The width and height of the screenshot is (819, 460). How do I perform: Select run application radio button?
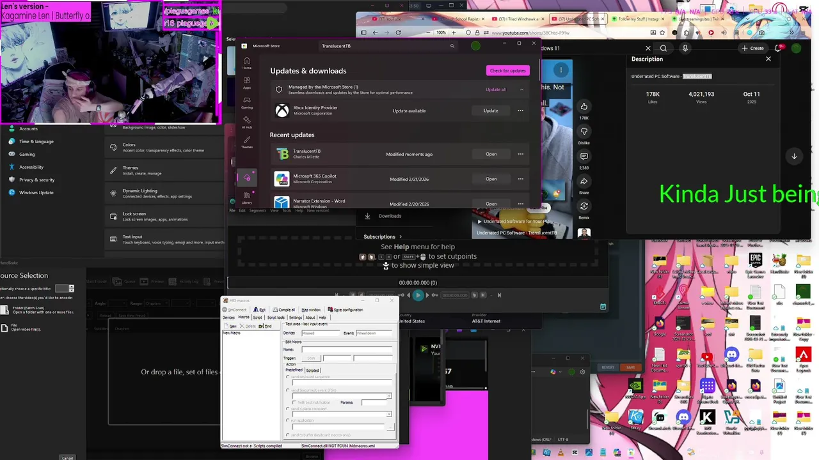click(287, 420)
